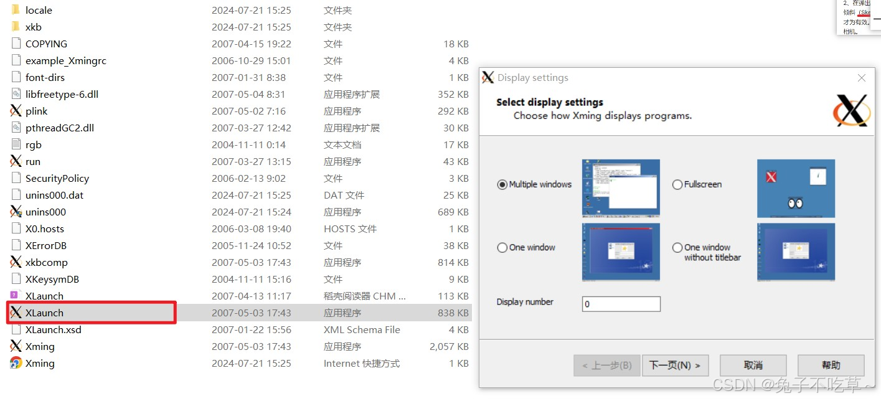Select the xkb folder icon
This screenshot has width=881, height=401.
click(16, 27)
